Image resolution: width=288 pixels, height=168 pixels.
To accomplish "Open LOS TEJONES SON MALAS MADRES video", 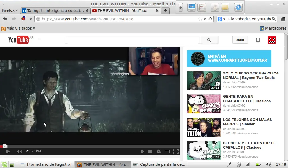I will pos(247,122).
